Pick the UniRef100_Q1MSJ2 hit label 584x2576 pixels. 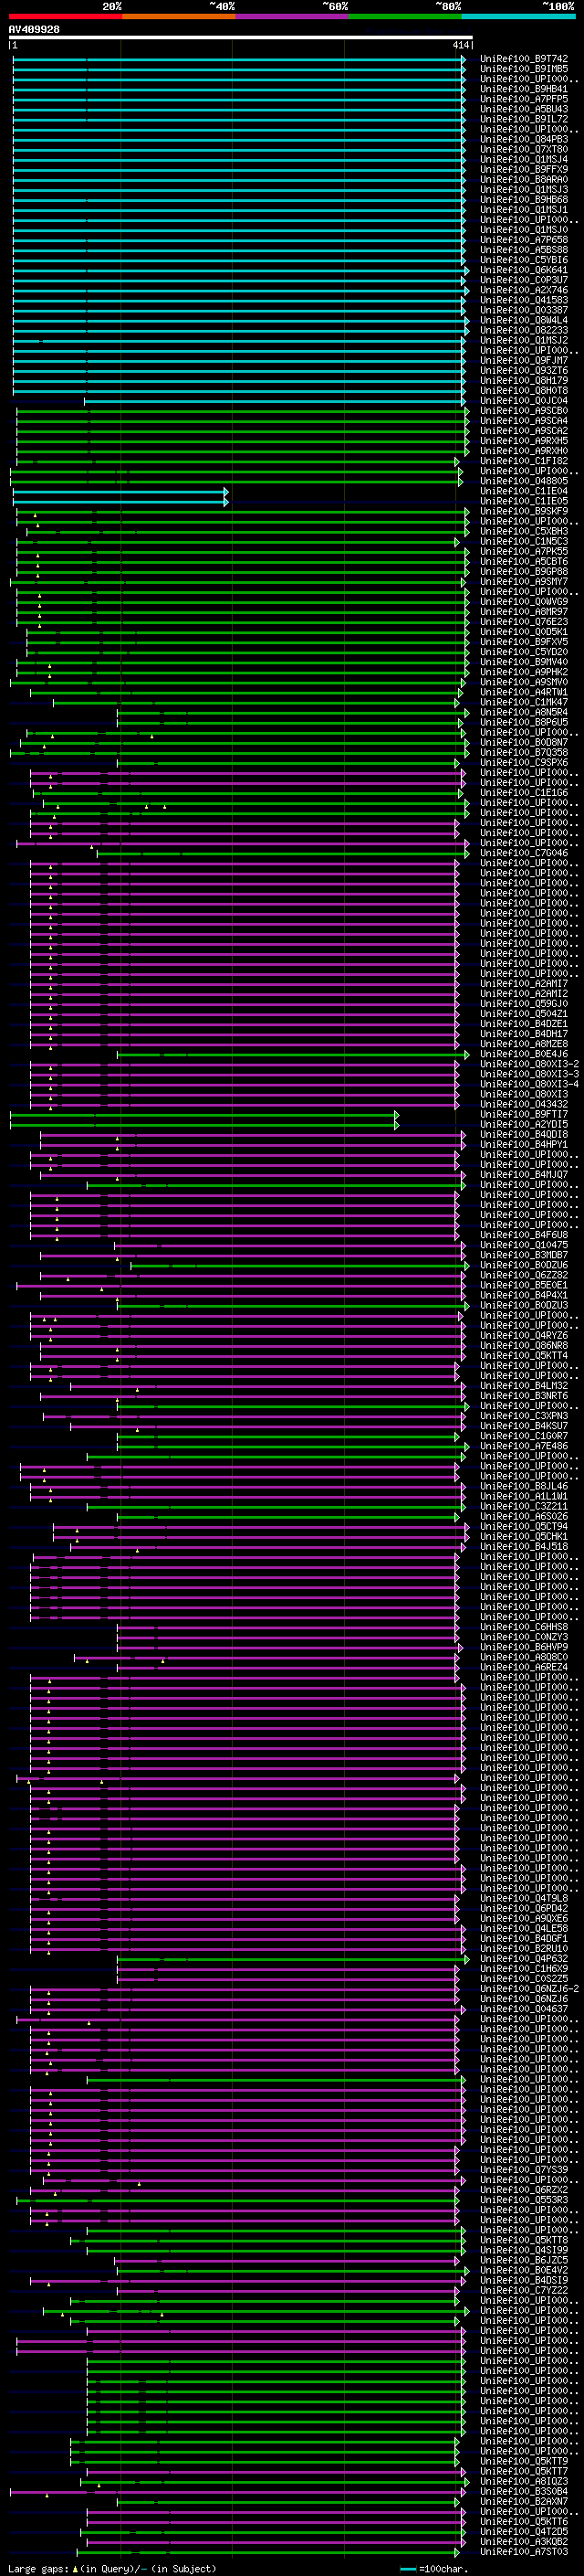524,340
